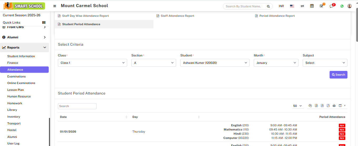
Task: Expand the Student dropdown with Ashwani Kumar
Action: click(x=215, y=63)
